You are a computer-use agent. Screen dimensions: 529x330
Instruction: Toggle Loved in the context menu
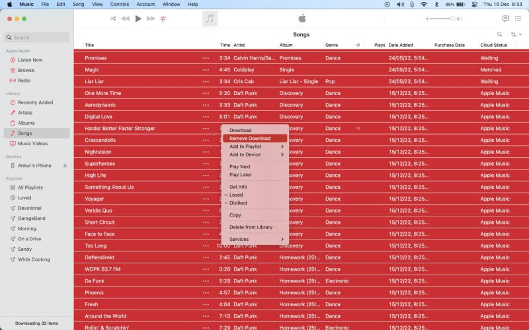click(x=255, y=195)
